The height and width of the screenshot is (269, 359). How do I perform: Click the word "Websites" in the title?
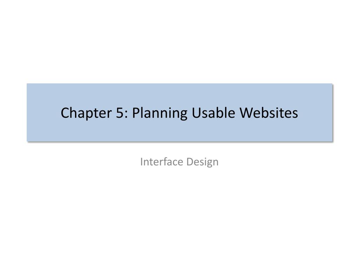pos(269,112)
